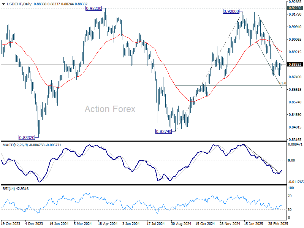Click the 18 Apr 2024 date label
The height and width of the screenshot is (228, 304).
(x=108, y=223)
